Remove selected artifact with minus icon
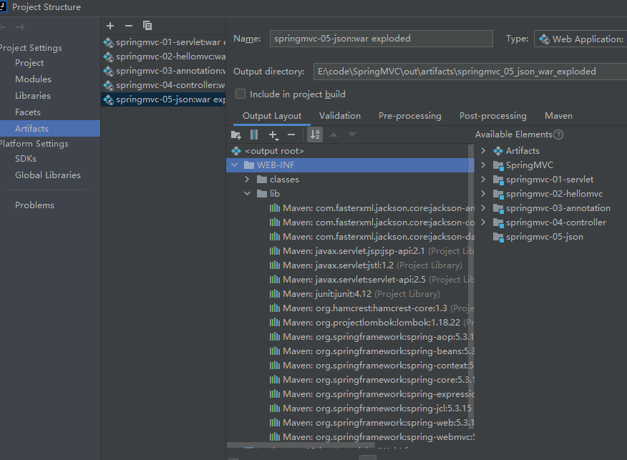Screen dimensions: 627x460 (128, 26)
